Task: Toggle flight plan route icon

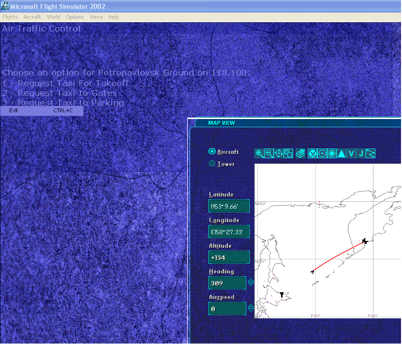Action: (371, 153)
